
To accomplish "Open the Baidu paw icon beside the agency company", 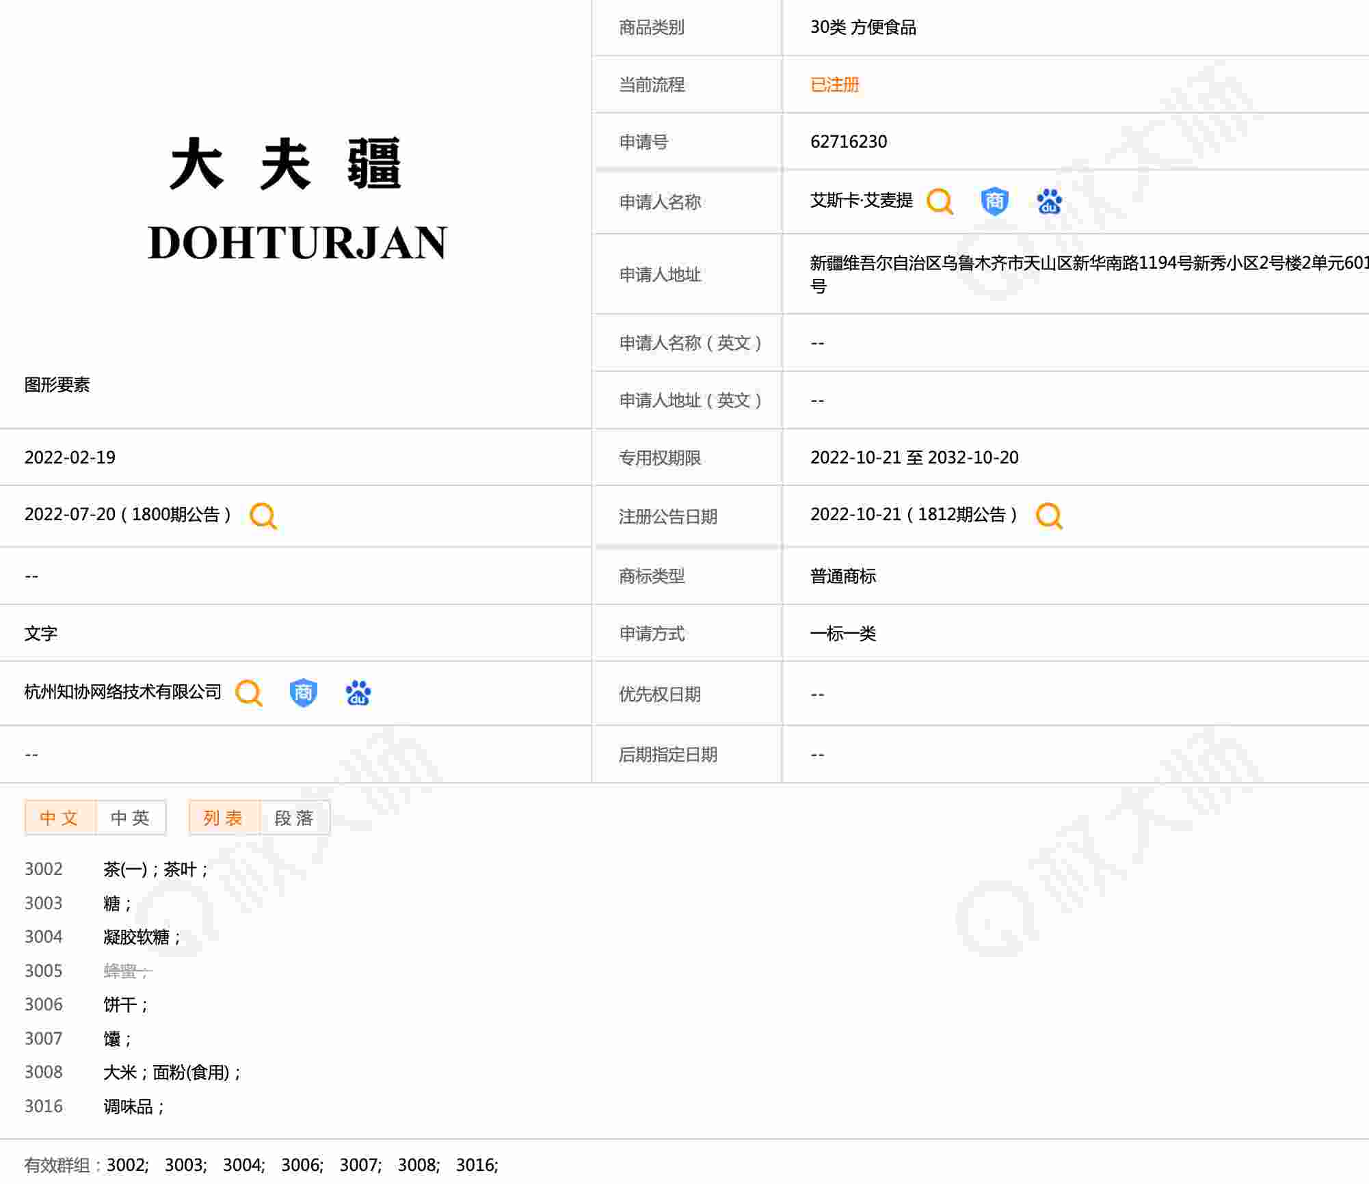I will click(358, 693).
